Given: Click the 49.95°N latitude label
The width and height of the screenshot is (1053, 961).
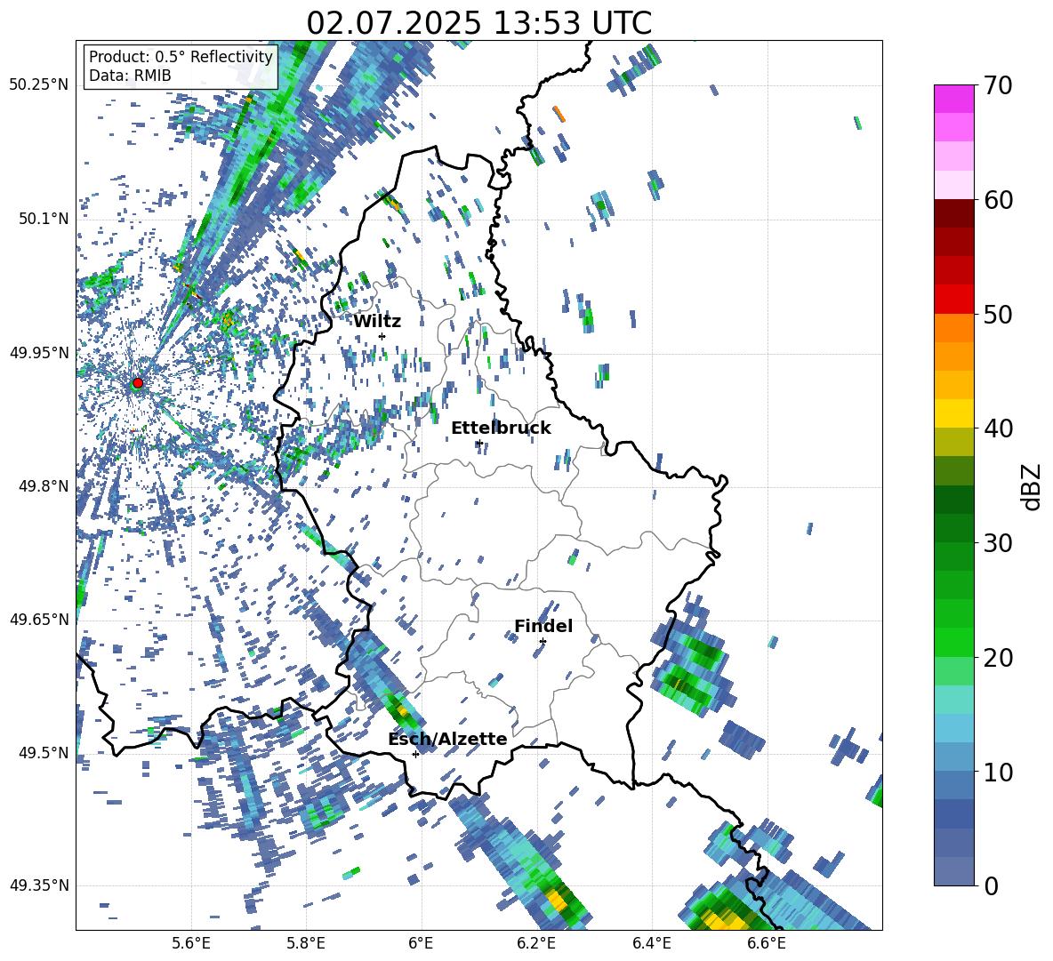Looking at the screenshot, I should (x=39, y=353).
